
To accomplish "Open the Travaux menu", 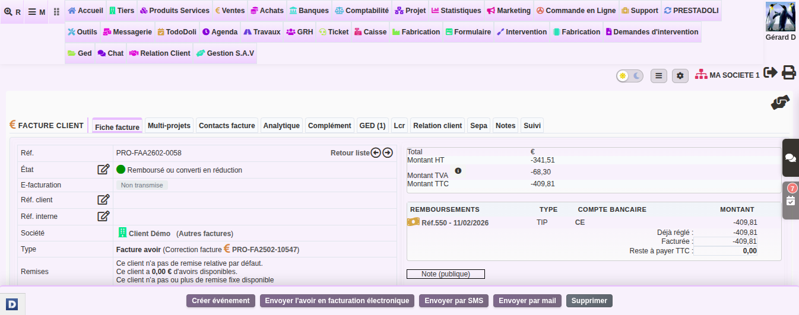I will coord(262,32).
